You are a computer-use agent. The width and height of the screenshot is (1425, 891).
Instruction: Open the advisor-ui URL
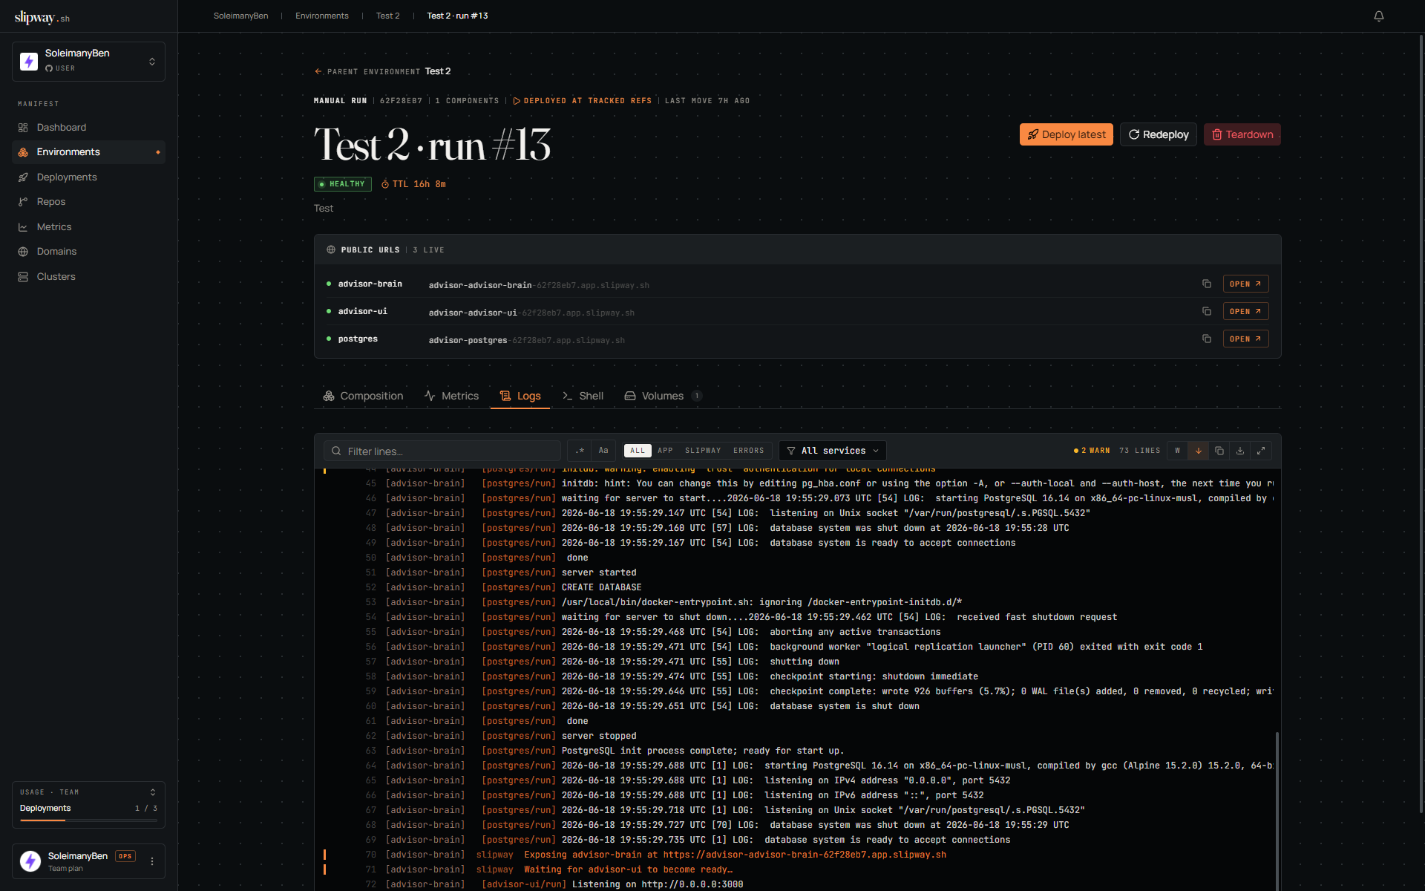(1245, 311)
